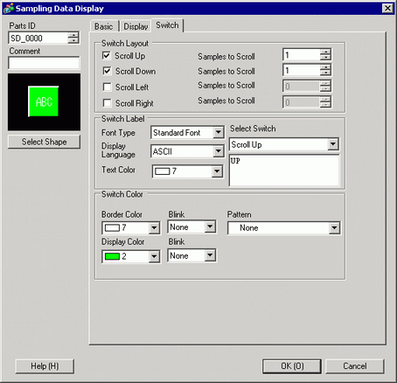Increase Scroll Up samples to scroll
Screen dimensions: 397x383
(325, 52)
